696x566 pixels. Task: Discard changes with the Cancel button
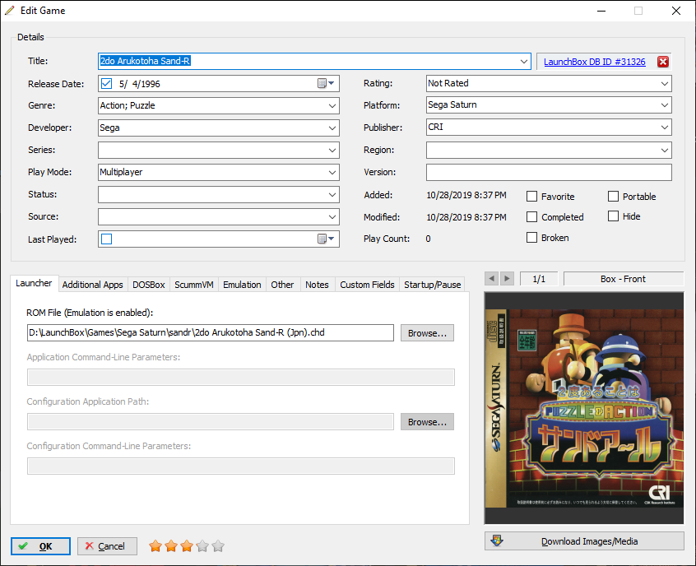click(107, 546)
